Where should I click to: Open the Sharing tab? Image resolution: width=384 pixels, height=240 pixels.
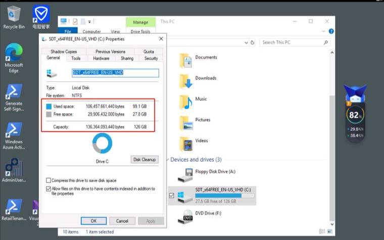click(127, 58)
